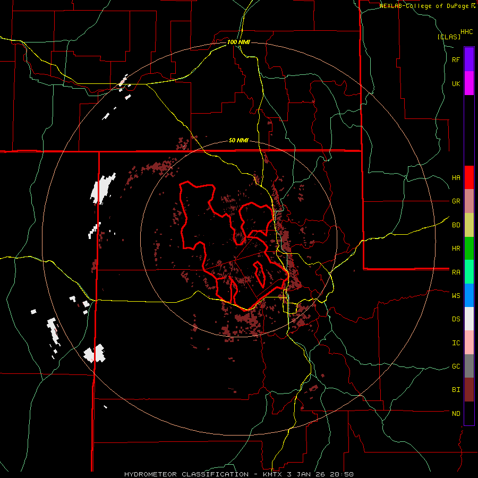Select the "DS" legend label

point(456,319)
